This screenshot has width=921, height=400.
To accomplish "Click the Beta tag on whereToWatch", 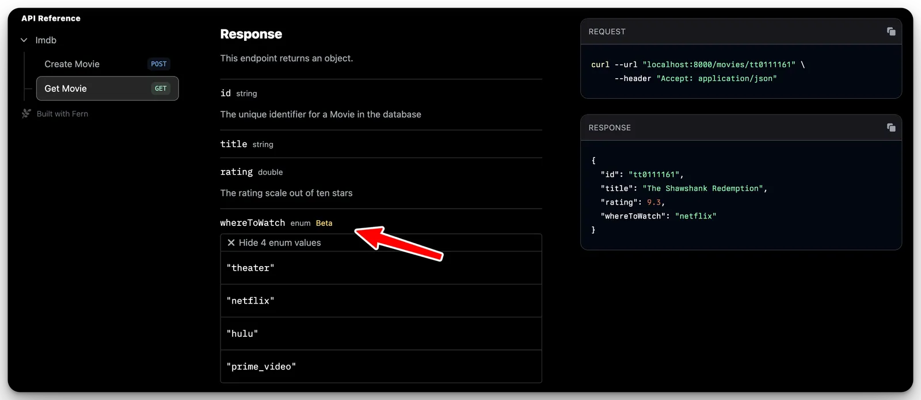I will (x=324, y=223).
